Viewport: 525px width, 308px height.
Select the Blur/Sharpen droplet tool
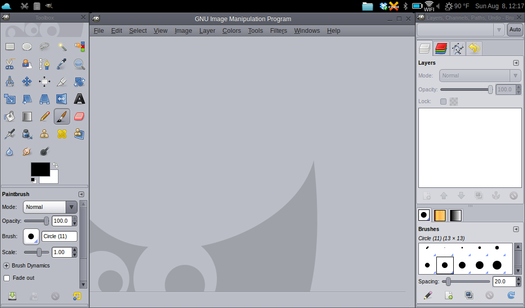pos(10,151)
